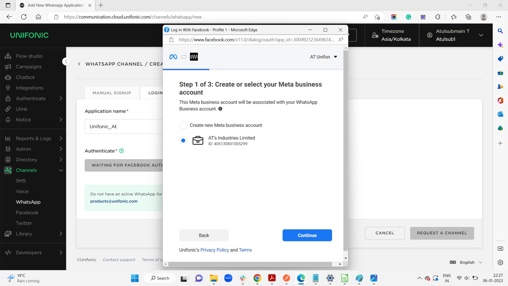
Task: Expand the Reports & Logs menu
Action: 33,138
